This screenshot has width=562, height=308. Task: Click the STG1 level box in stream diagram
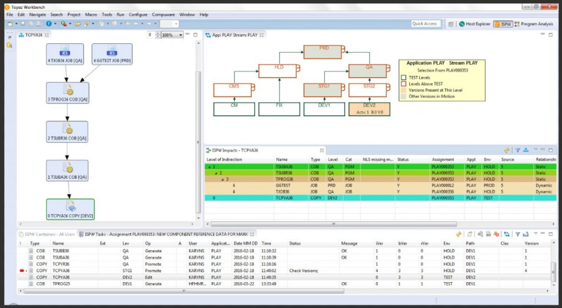(x=323, y=90)
